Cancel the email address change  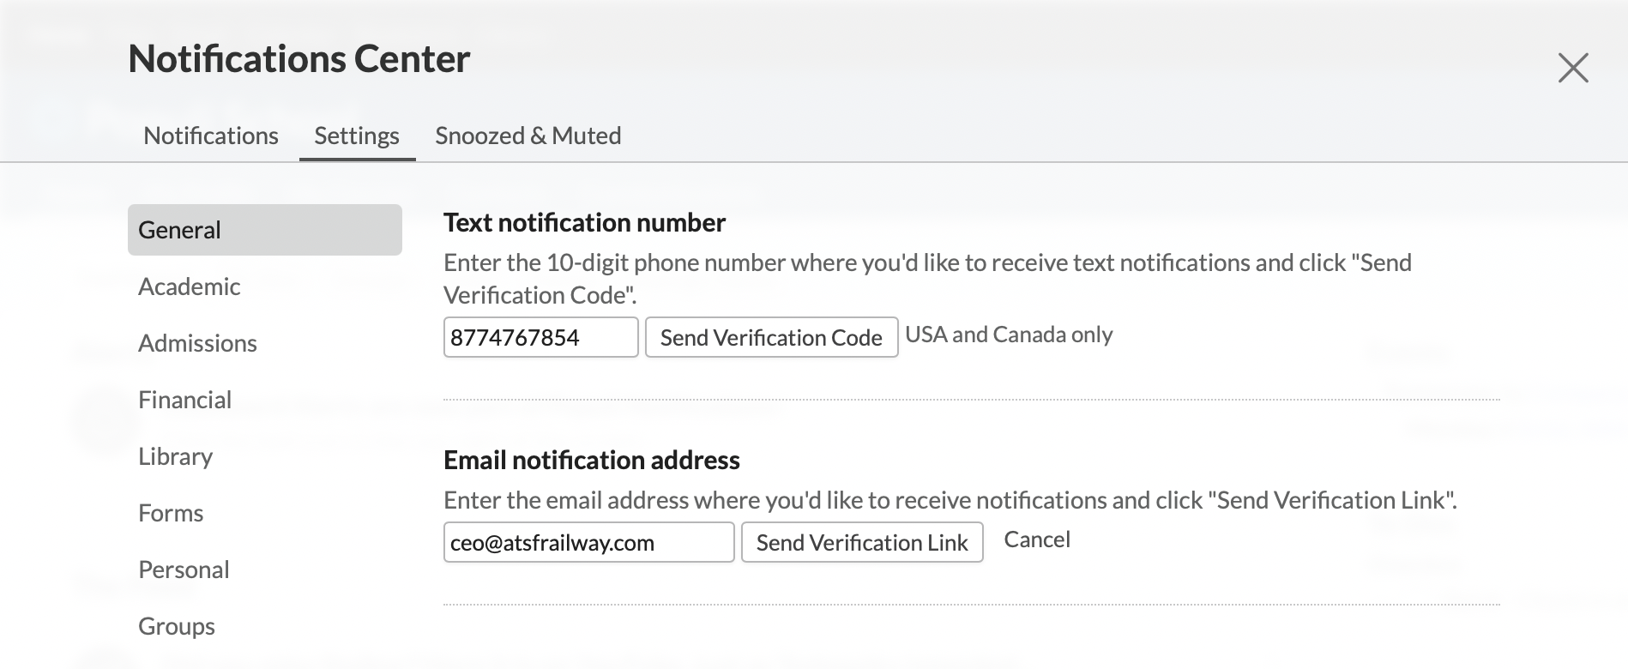(1037, 539)
